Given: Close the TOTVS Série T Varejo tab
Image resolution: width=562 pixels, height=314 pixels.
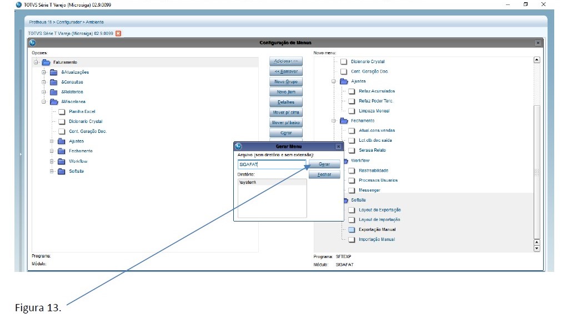Looking at the screenshot, I should [x=118, y=33].
